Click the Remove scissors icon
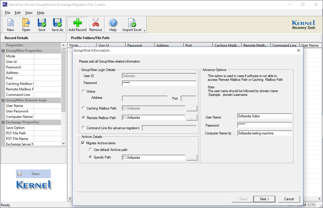 click(95, 23)
